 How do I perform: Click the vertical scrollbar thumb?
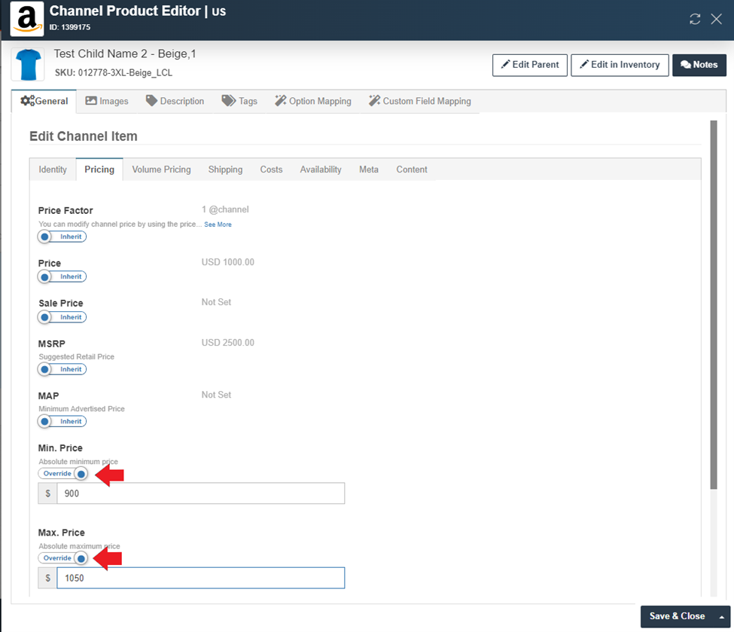pyautogui.click(x=714, y=304)
